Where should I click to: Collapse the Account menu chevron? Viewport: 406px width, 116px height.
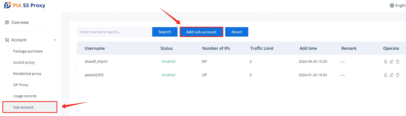point(55,40)
